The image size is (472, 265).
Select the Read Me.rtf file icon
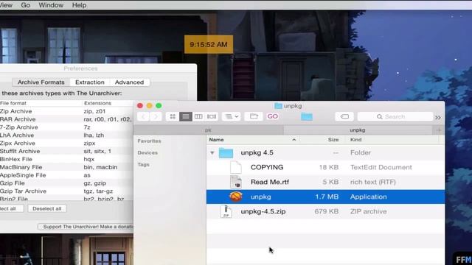(236, 182)
